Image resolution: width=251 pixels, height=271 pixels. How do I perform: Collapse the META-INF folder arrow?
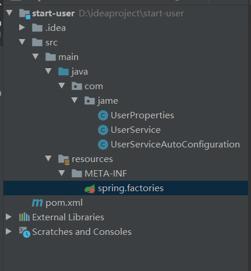[x=62, y=173]
